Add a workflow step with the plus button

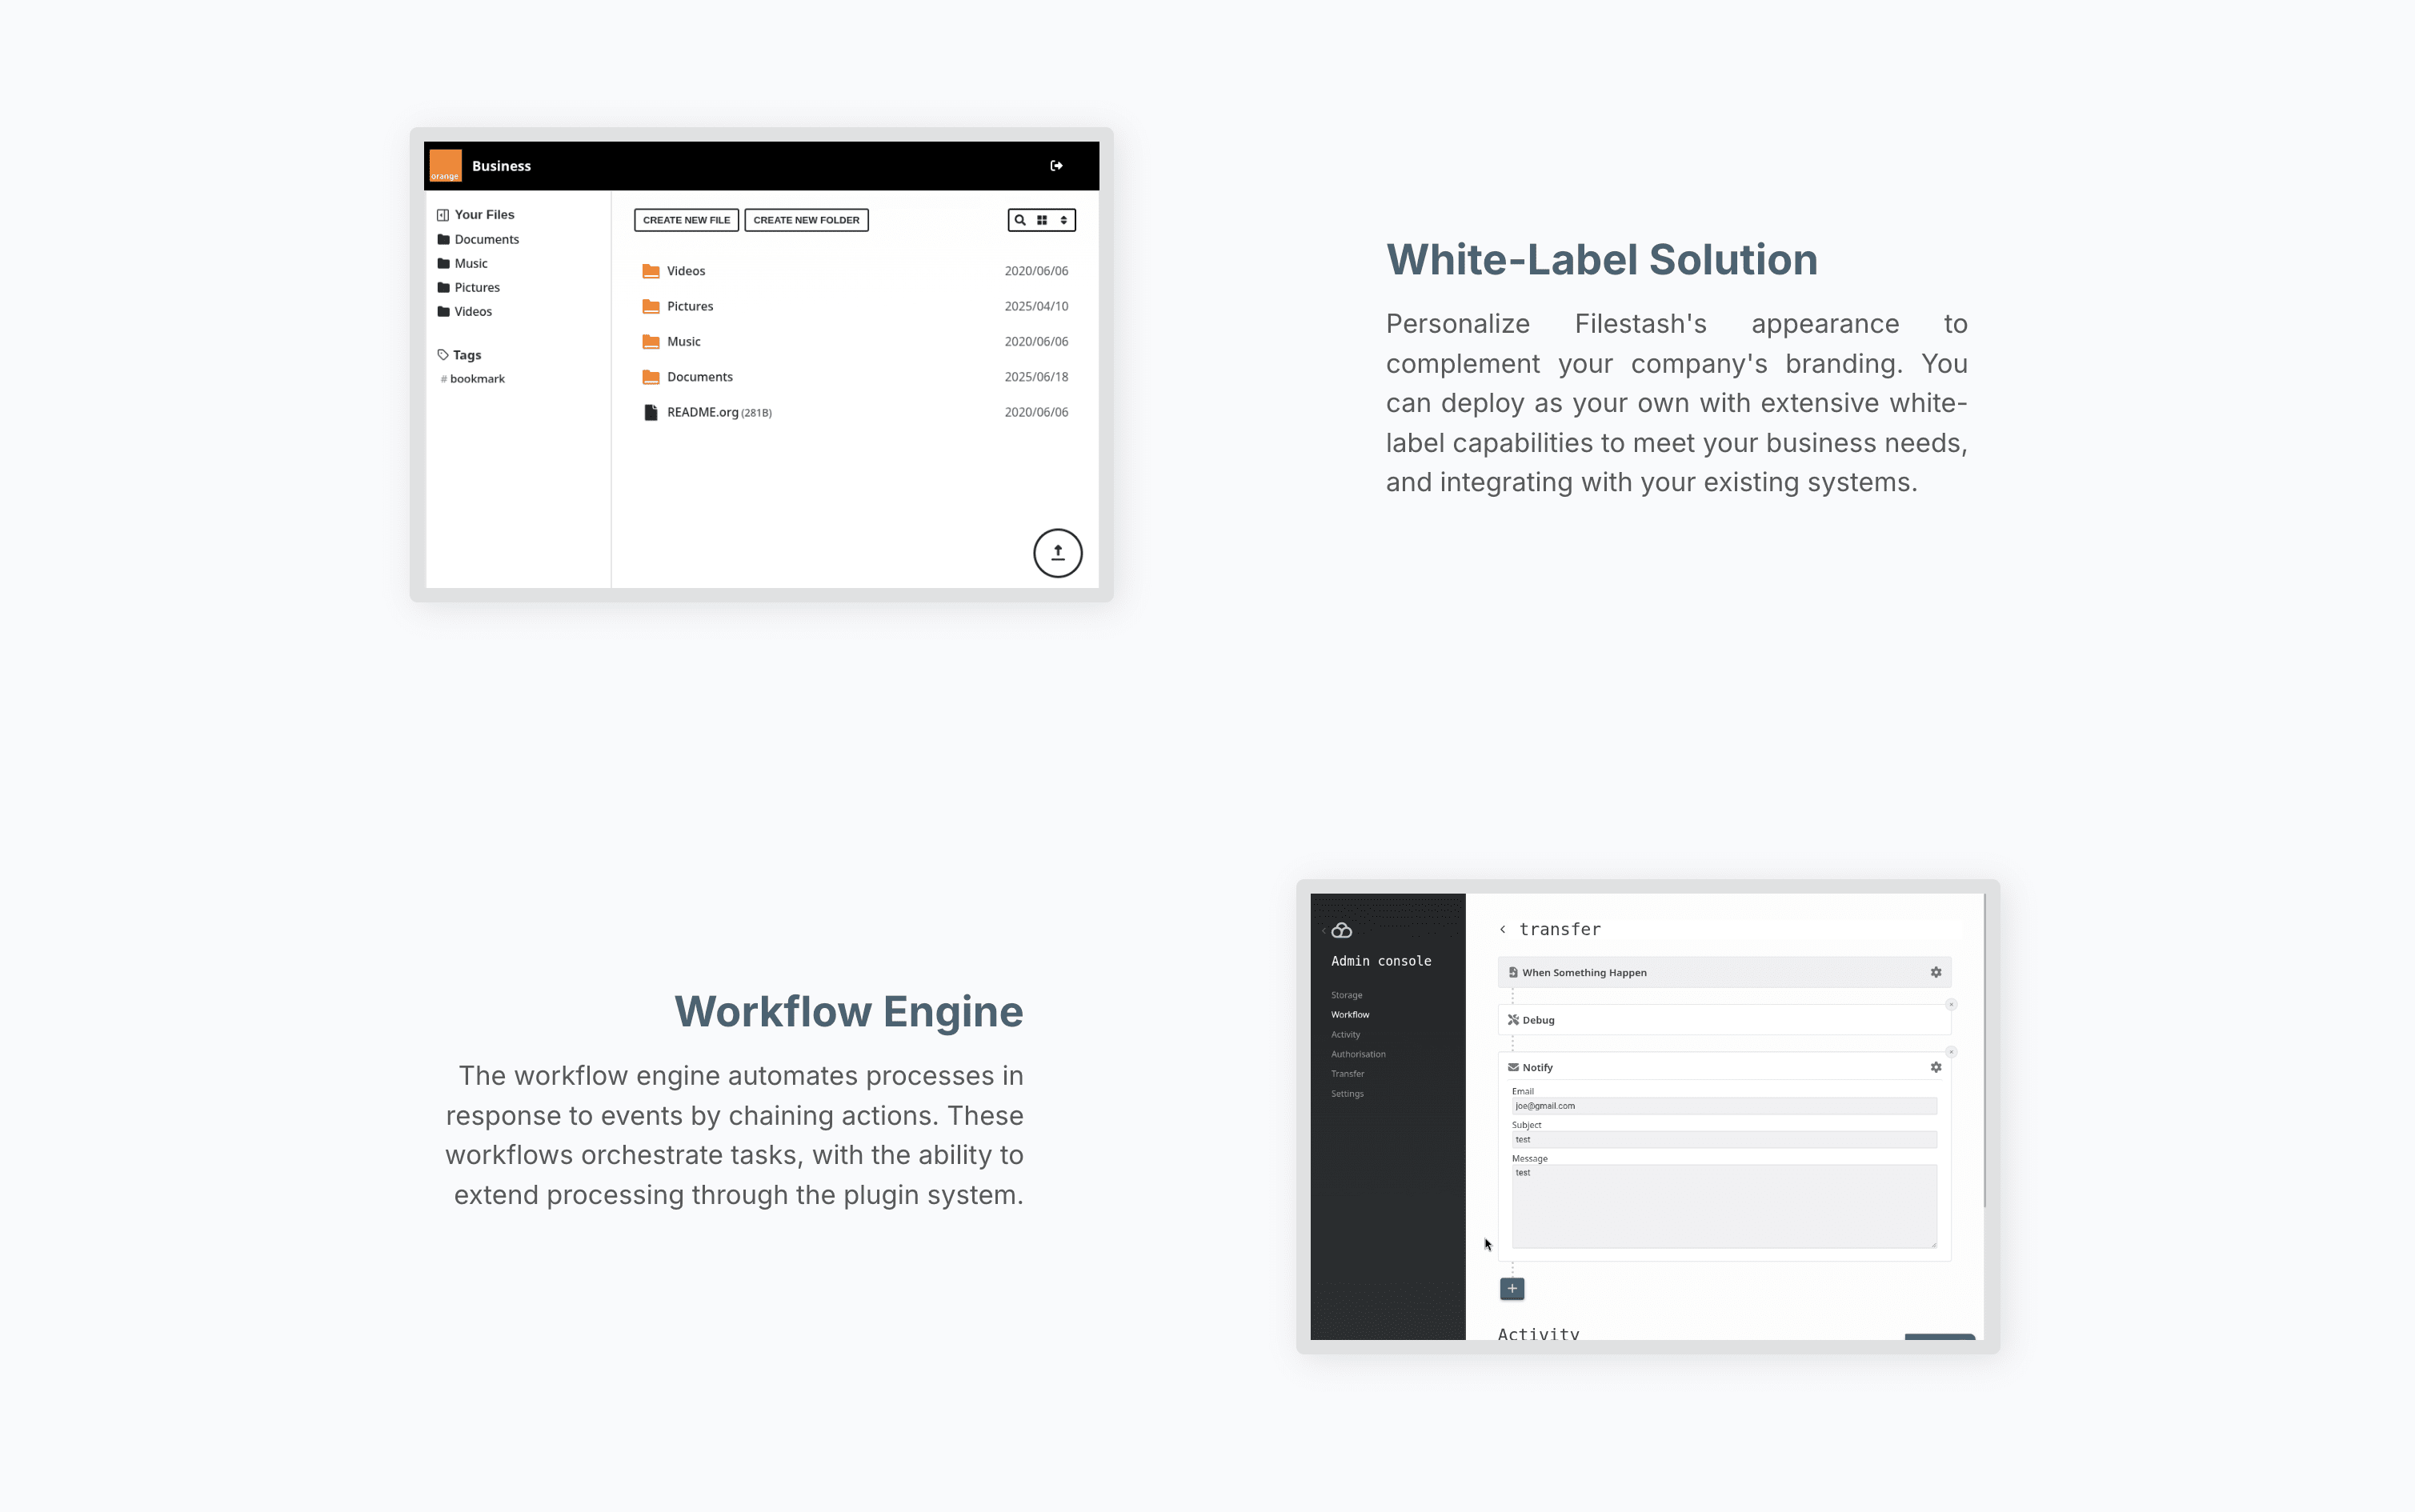point(1512,1289)
